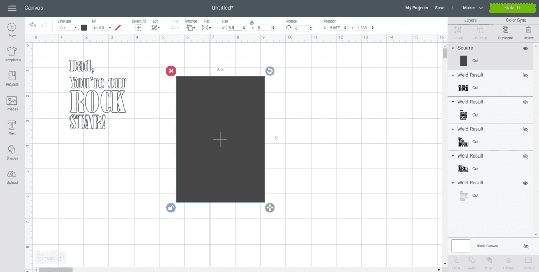539x272 pixels.
Task: Select the Dad You're our Rock Star text
Action: [x=98, y=95]
